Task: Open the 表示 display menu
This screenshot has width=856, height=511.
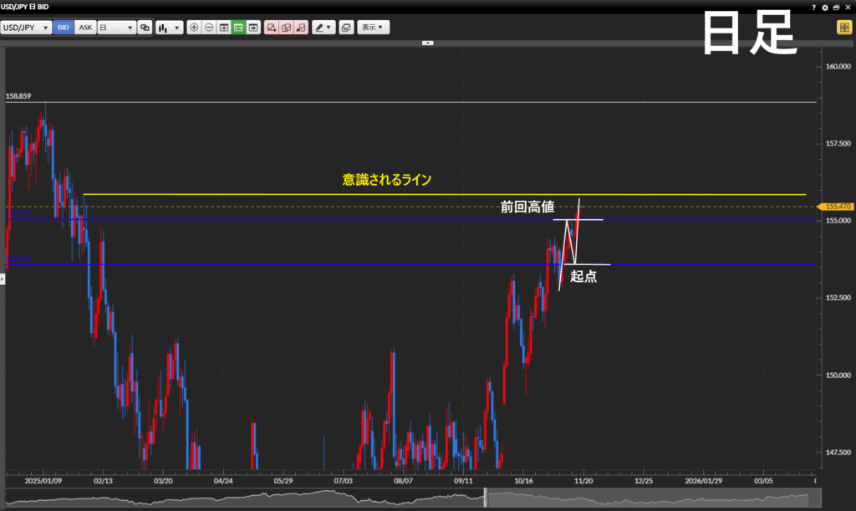Action: tap(373, 28)
